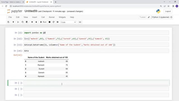Bookmark this page star icon
Viewport: 179px width, 101px height.
point(168,6)
